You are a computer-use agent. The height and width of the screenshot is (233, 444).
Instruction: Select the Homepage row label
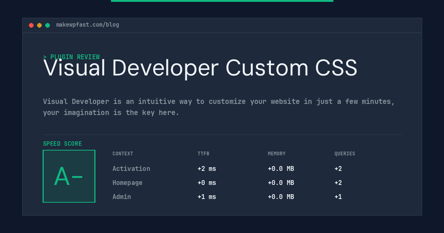point(127,183)
